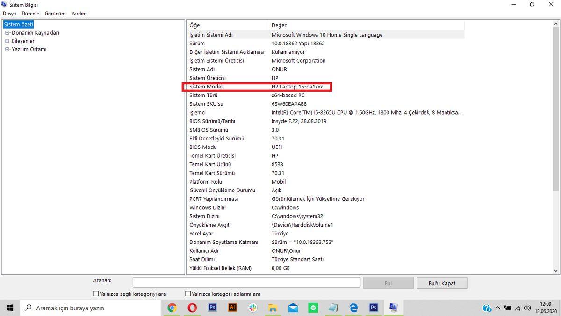Open Microsoft Edge from the taskbar
The image size is (561, 316).
coord(353,308)
